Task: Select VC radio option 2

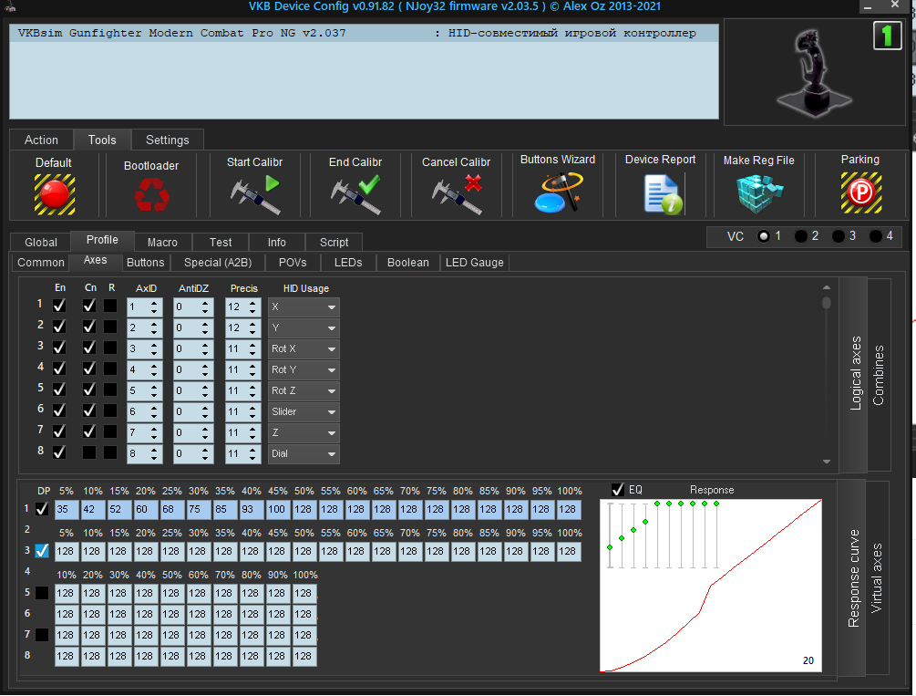Action: [x=801, y=236]
